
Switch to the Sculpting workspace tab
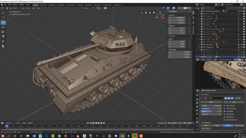pyautogui.click(x=52, y=5)
